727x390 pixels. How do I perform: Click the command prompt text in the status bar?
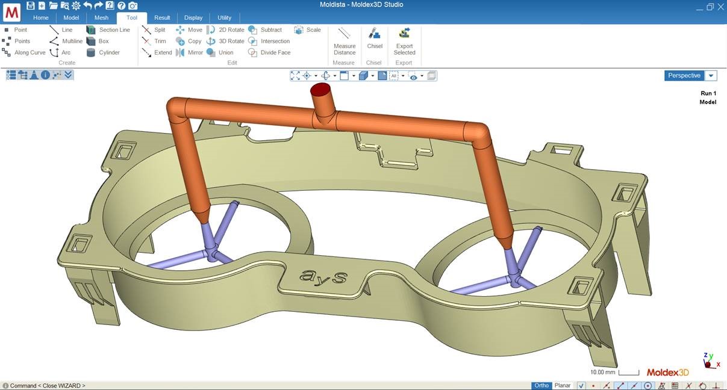[x=48, y=386]
